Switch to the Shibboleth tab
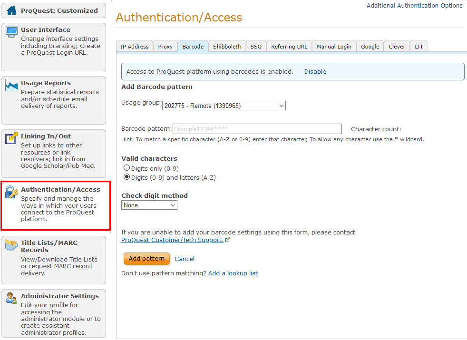Image resolution: width=467 pixels, height=340 pixels. click(227, 46)
